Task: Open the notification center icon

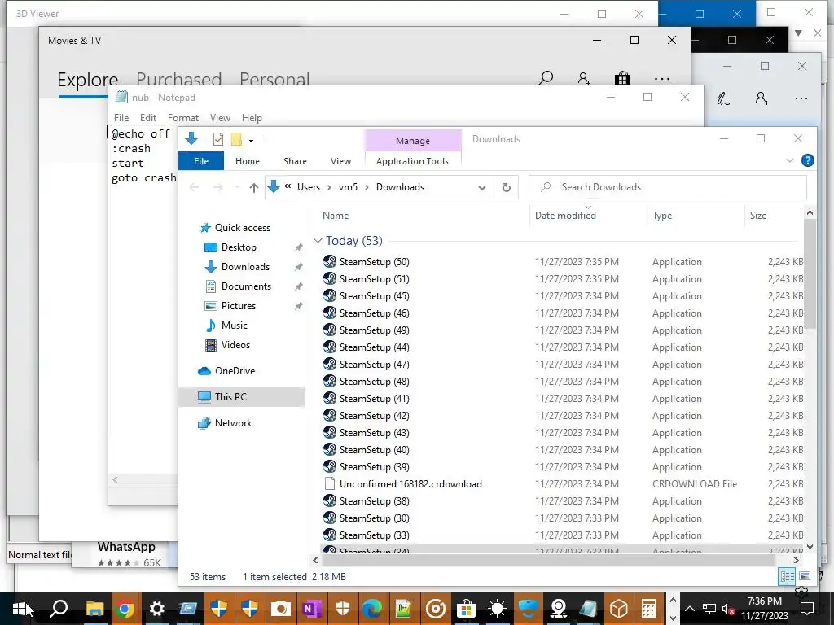Action: tap(807, 609)
